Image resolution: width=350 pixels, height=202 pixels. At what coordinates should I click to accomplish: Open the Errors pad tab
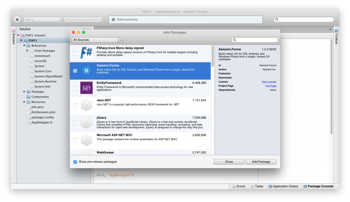pos(239,186)
